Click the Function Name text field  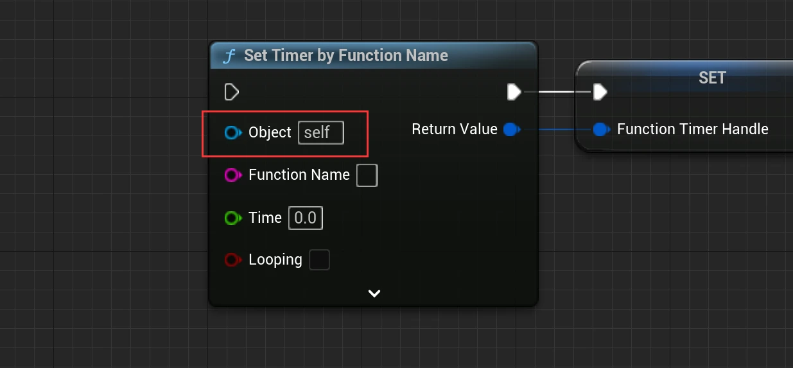(x=367, y=175)
